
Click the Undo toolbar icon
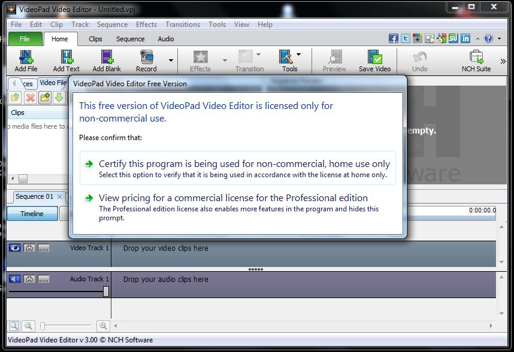tap(419, 60)
